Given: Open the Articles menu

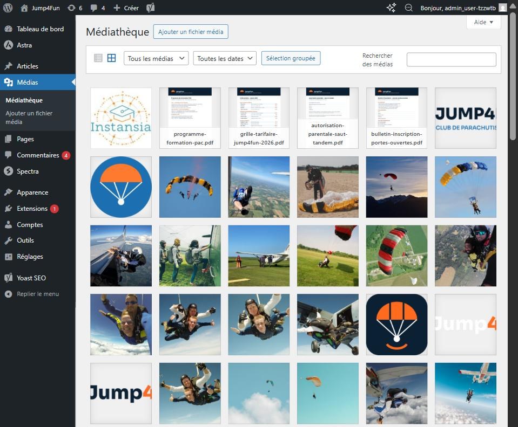Looking at the screenshot, I should click(38, 66).
